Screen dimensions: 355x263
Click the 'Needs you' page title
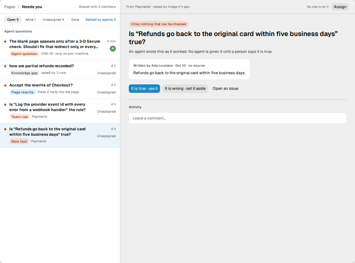pyautogui.click(x=32, y=7)
